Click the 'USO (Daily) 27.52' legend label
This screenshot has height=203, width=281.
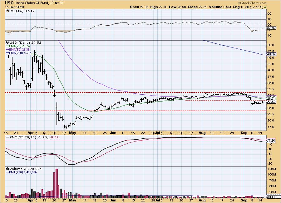coord(25,42)
